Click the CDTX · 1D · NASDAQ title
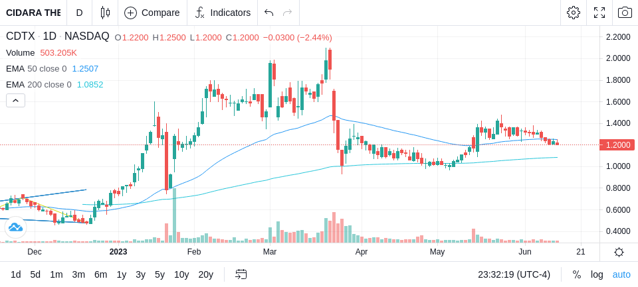Viewport: 638px width, 287px height. click(x=57, y=36)
